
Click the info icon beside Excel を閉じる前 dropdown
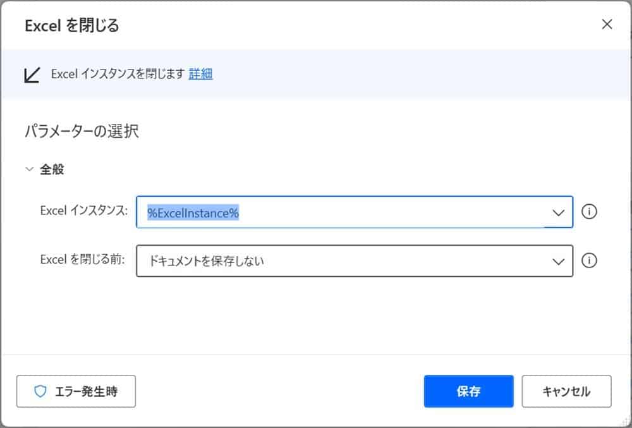tap(589, 260)
